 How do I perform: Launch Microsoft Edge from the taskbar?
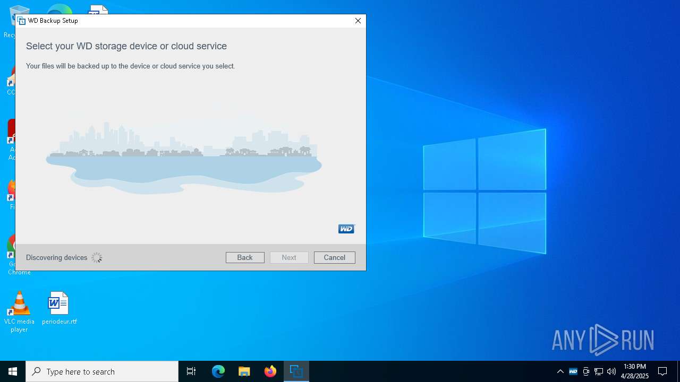[x=218, y=371]
